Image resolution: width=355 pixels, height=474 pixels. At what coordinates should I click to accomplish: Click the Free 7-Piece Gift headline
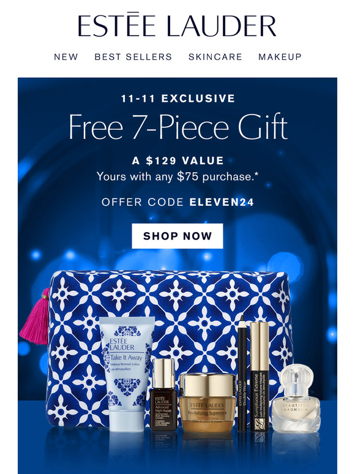click(177, 126)
